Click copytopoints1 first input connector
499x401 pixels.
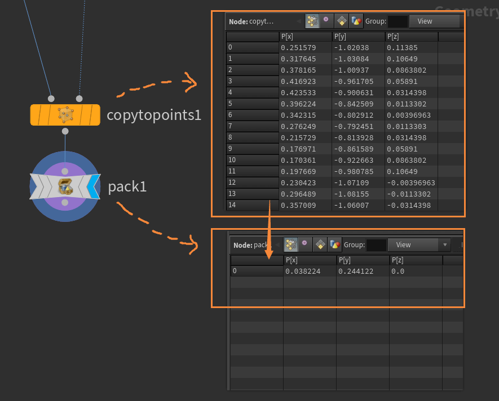51,99
